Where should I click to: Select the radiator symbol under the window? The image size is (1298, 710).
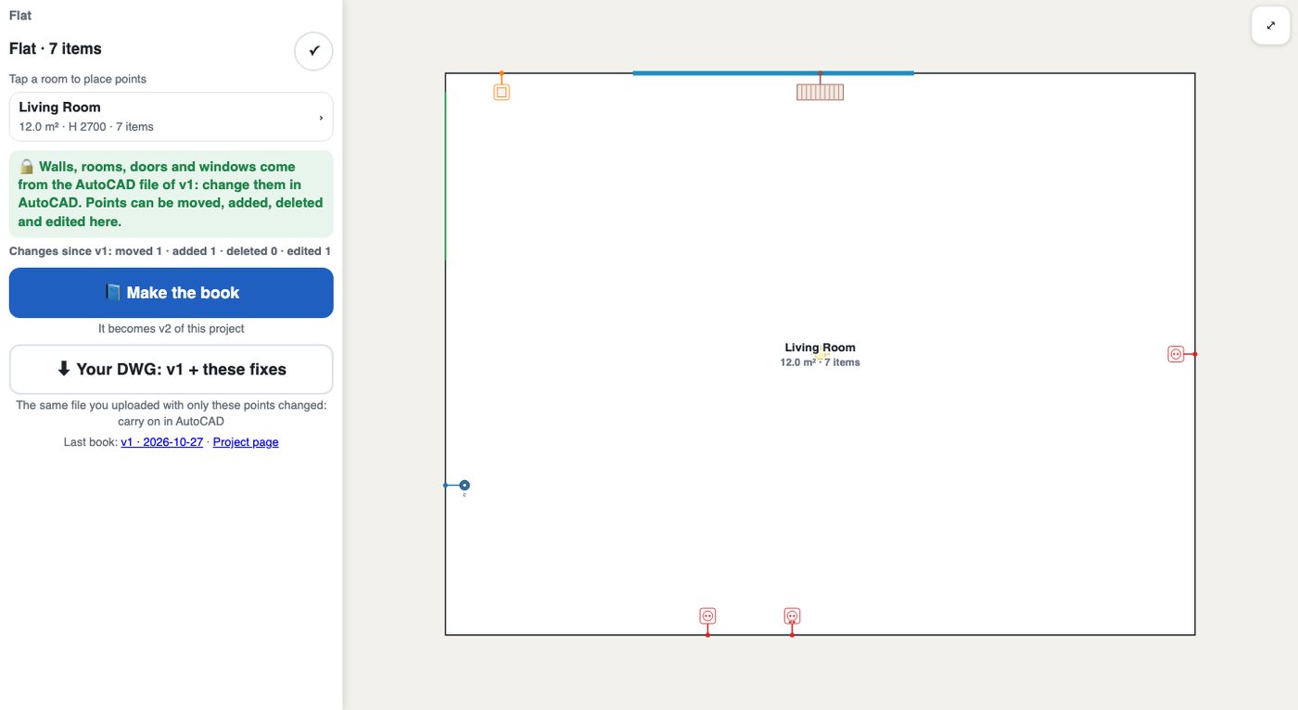pos(821,92)
